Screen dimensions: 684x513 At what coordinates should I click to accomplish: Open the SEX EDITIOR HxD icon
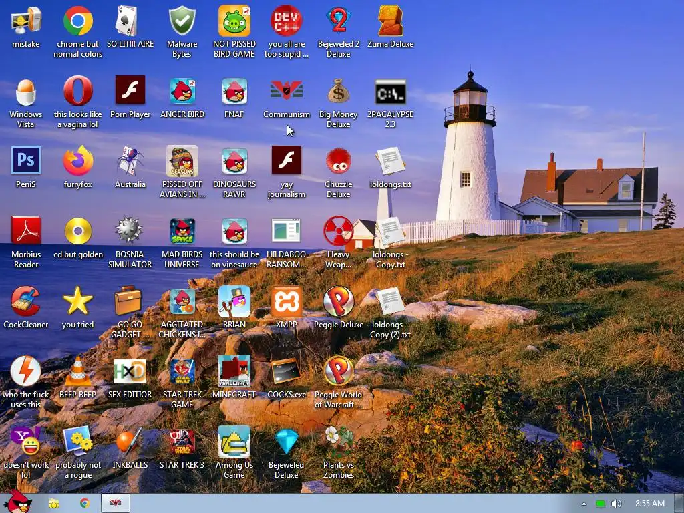pyautogui.click(x=130, y=371)
